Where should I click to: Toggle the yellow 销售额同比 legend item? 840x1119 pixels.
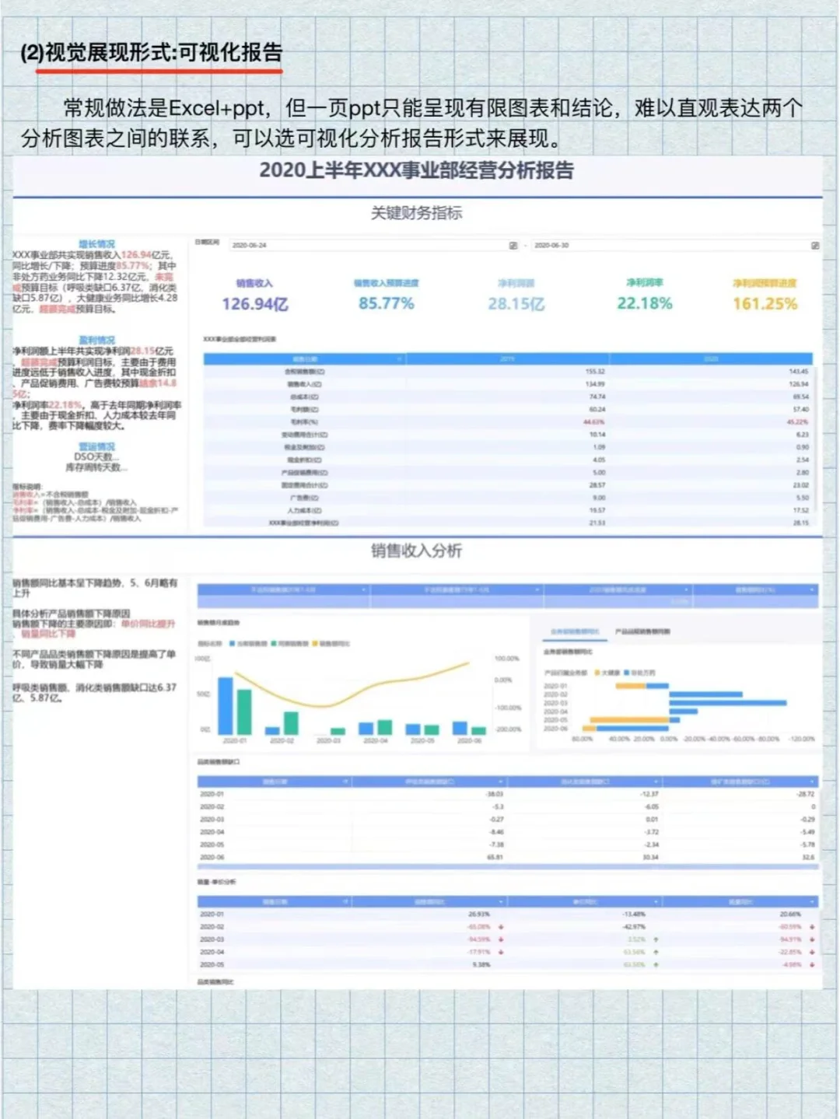[x=331, y=644]
